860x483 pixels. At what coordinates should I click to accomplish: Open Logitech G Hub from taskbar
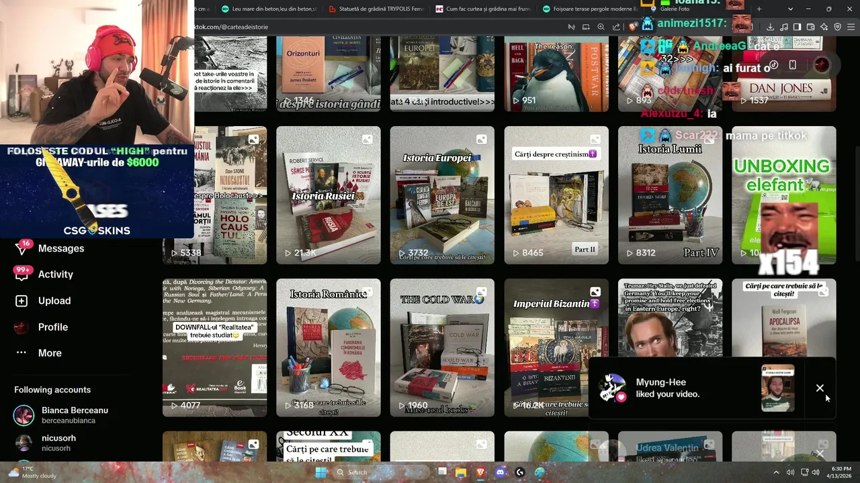[x=520, y=472]
